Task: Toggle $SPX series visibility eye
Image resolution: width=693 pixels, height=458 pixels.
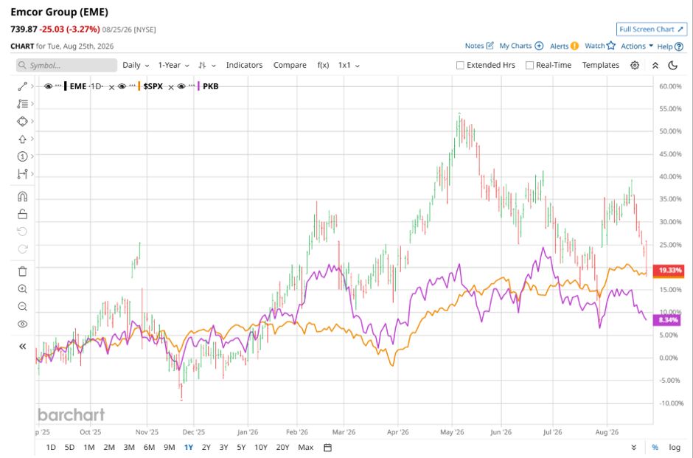Action: pyautogui.click(x=122, y=86)
